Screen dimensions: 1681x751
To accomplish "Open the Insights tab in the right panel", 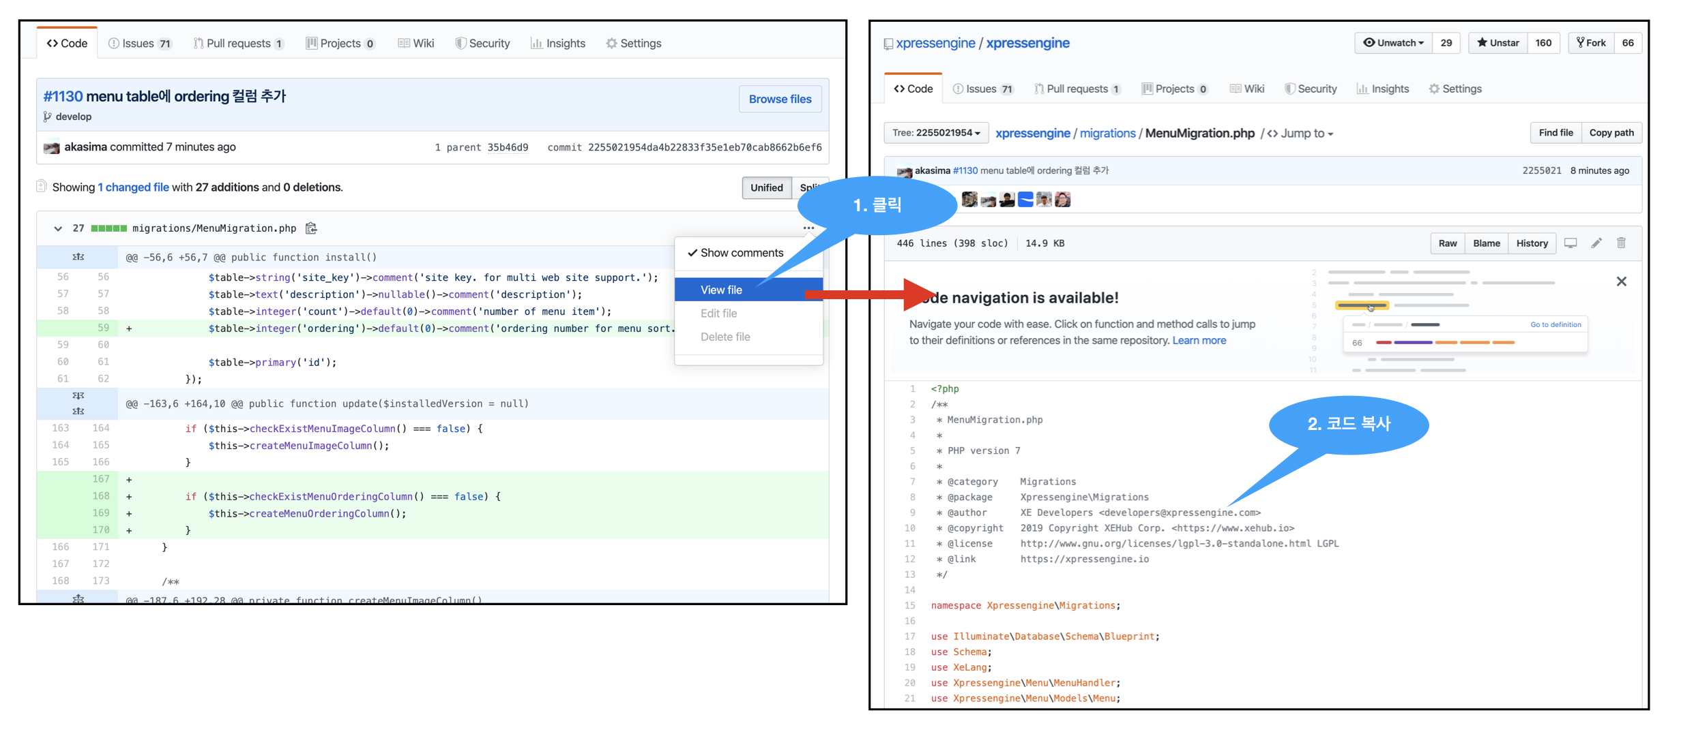I will pyautogui.click(x=1382, y=89).
